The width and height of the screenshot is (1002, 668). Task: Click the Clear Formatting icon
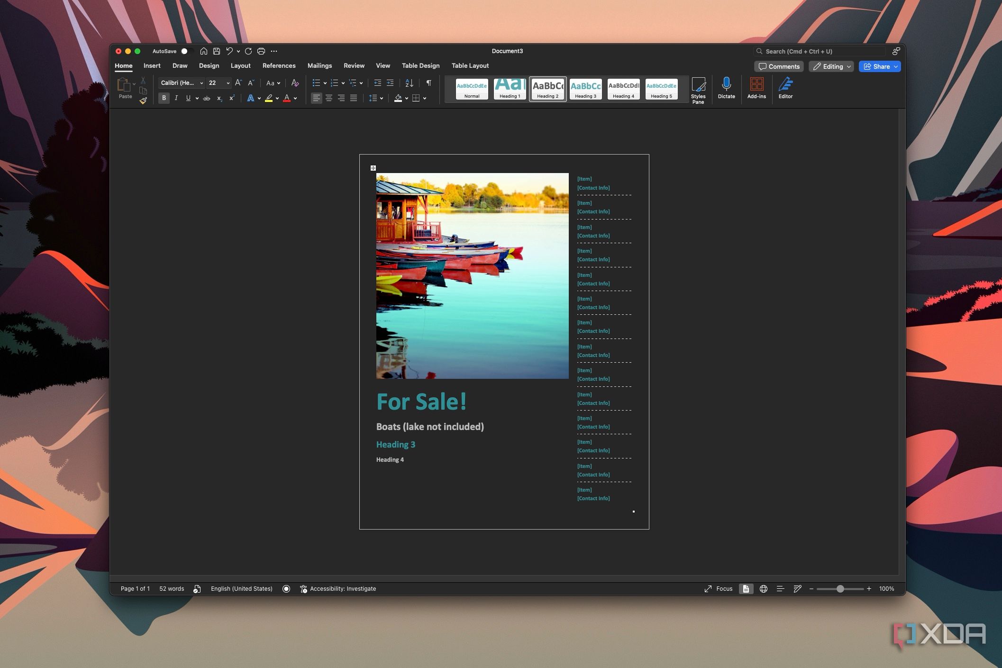(x=295, y=83)
